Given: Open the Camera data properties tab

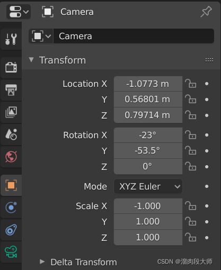Looking at the screenshot, I should [x=11, y=252].
